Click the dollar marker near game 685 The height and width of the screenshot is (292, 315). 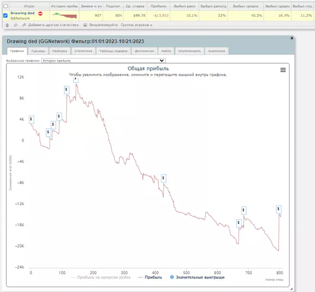(243, 210)
